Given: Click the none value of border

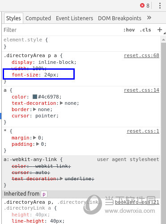Looking at the screenshot, I should click(x=44, y=109).
